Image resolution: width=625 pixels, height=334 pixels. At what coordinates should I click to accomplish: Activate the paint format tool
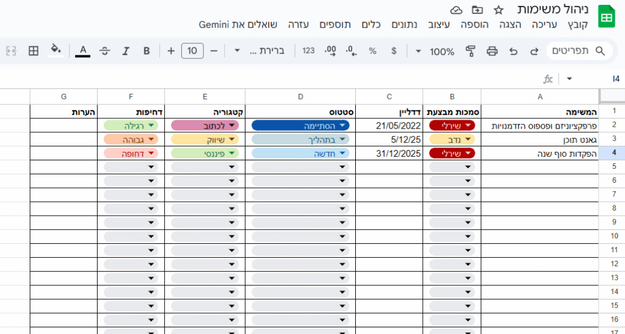(471, 51)
